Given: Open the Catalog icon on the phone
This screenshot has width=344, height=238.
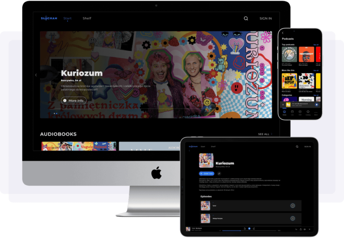Looking at the screenshot, I should pos(308,112).
